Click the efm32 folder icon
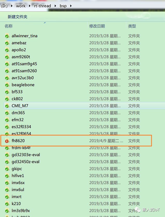This screenshot has width=165, height=217. tap(7, 120)
